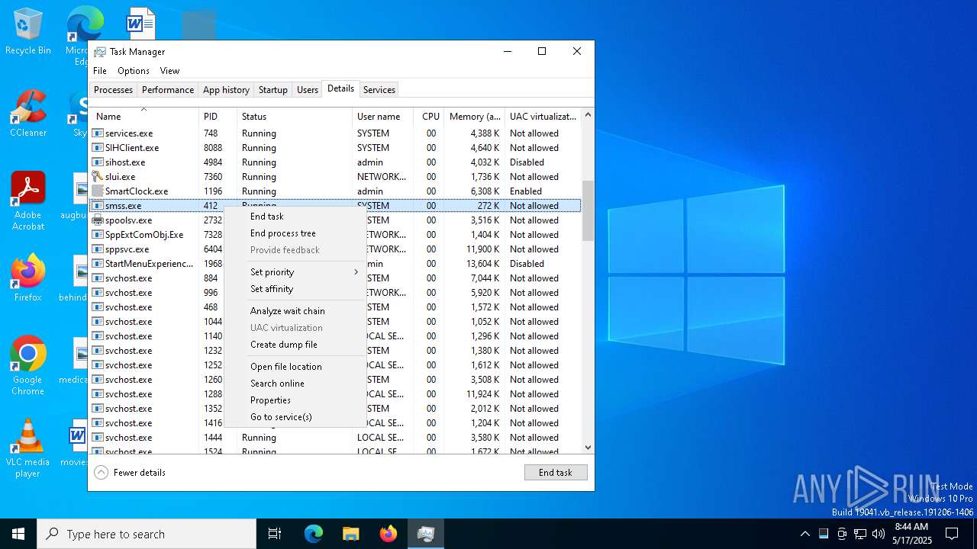Open Firefox desktop shortcut
This screenshot has height=549, width=977.
pyautogui.click(x=27, y=278)
